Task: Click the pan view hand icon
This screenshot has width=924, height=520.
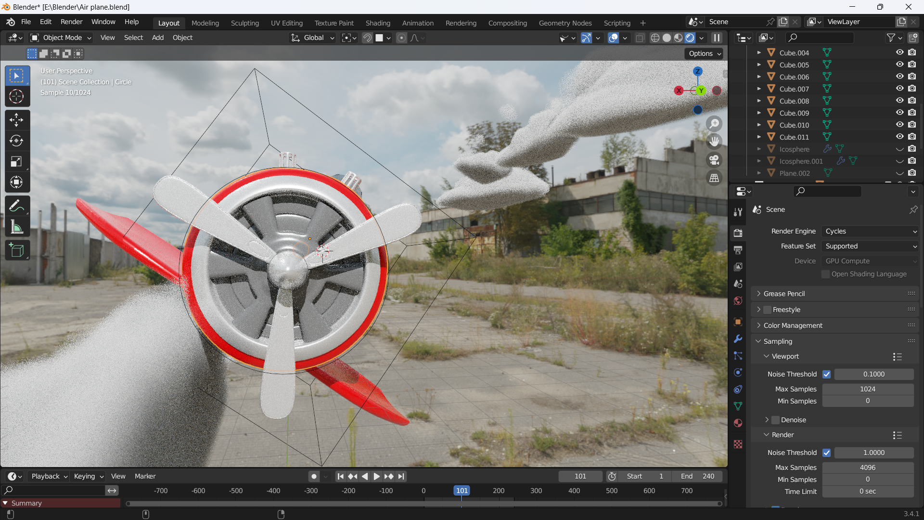Action: [x=714, y=142]
